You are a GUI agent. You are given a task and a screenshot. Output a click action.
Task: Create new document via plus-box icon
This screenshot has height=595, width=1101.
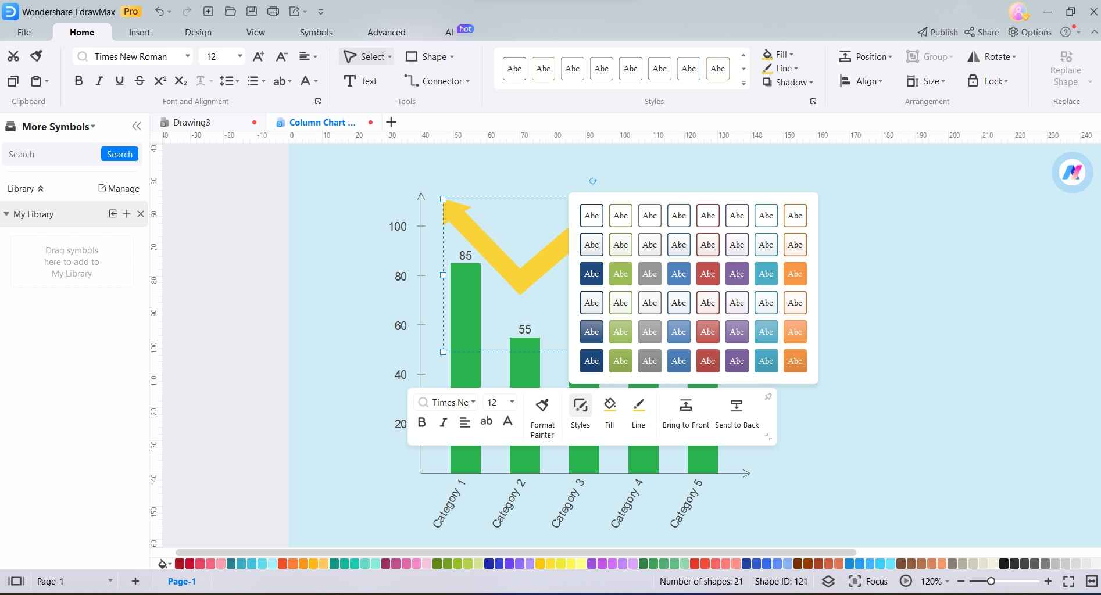(208, 12)
